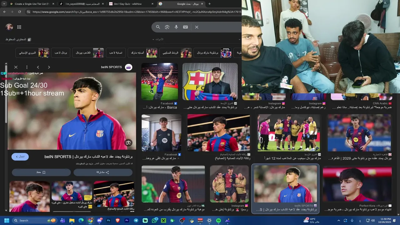Screen dimensions: 400x225
Task: Open وكالة الأنباء العمانية result thumbnail
Action: 218,133
